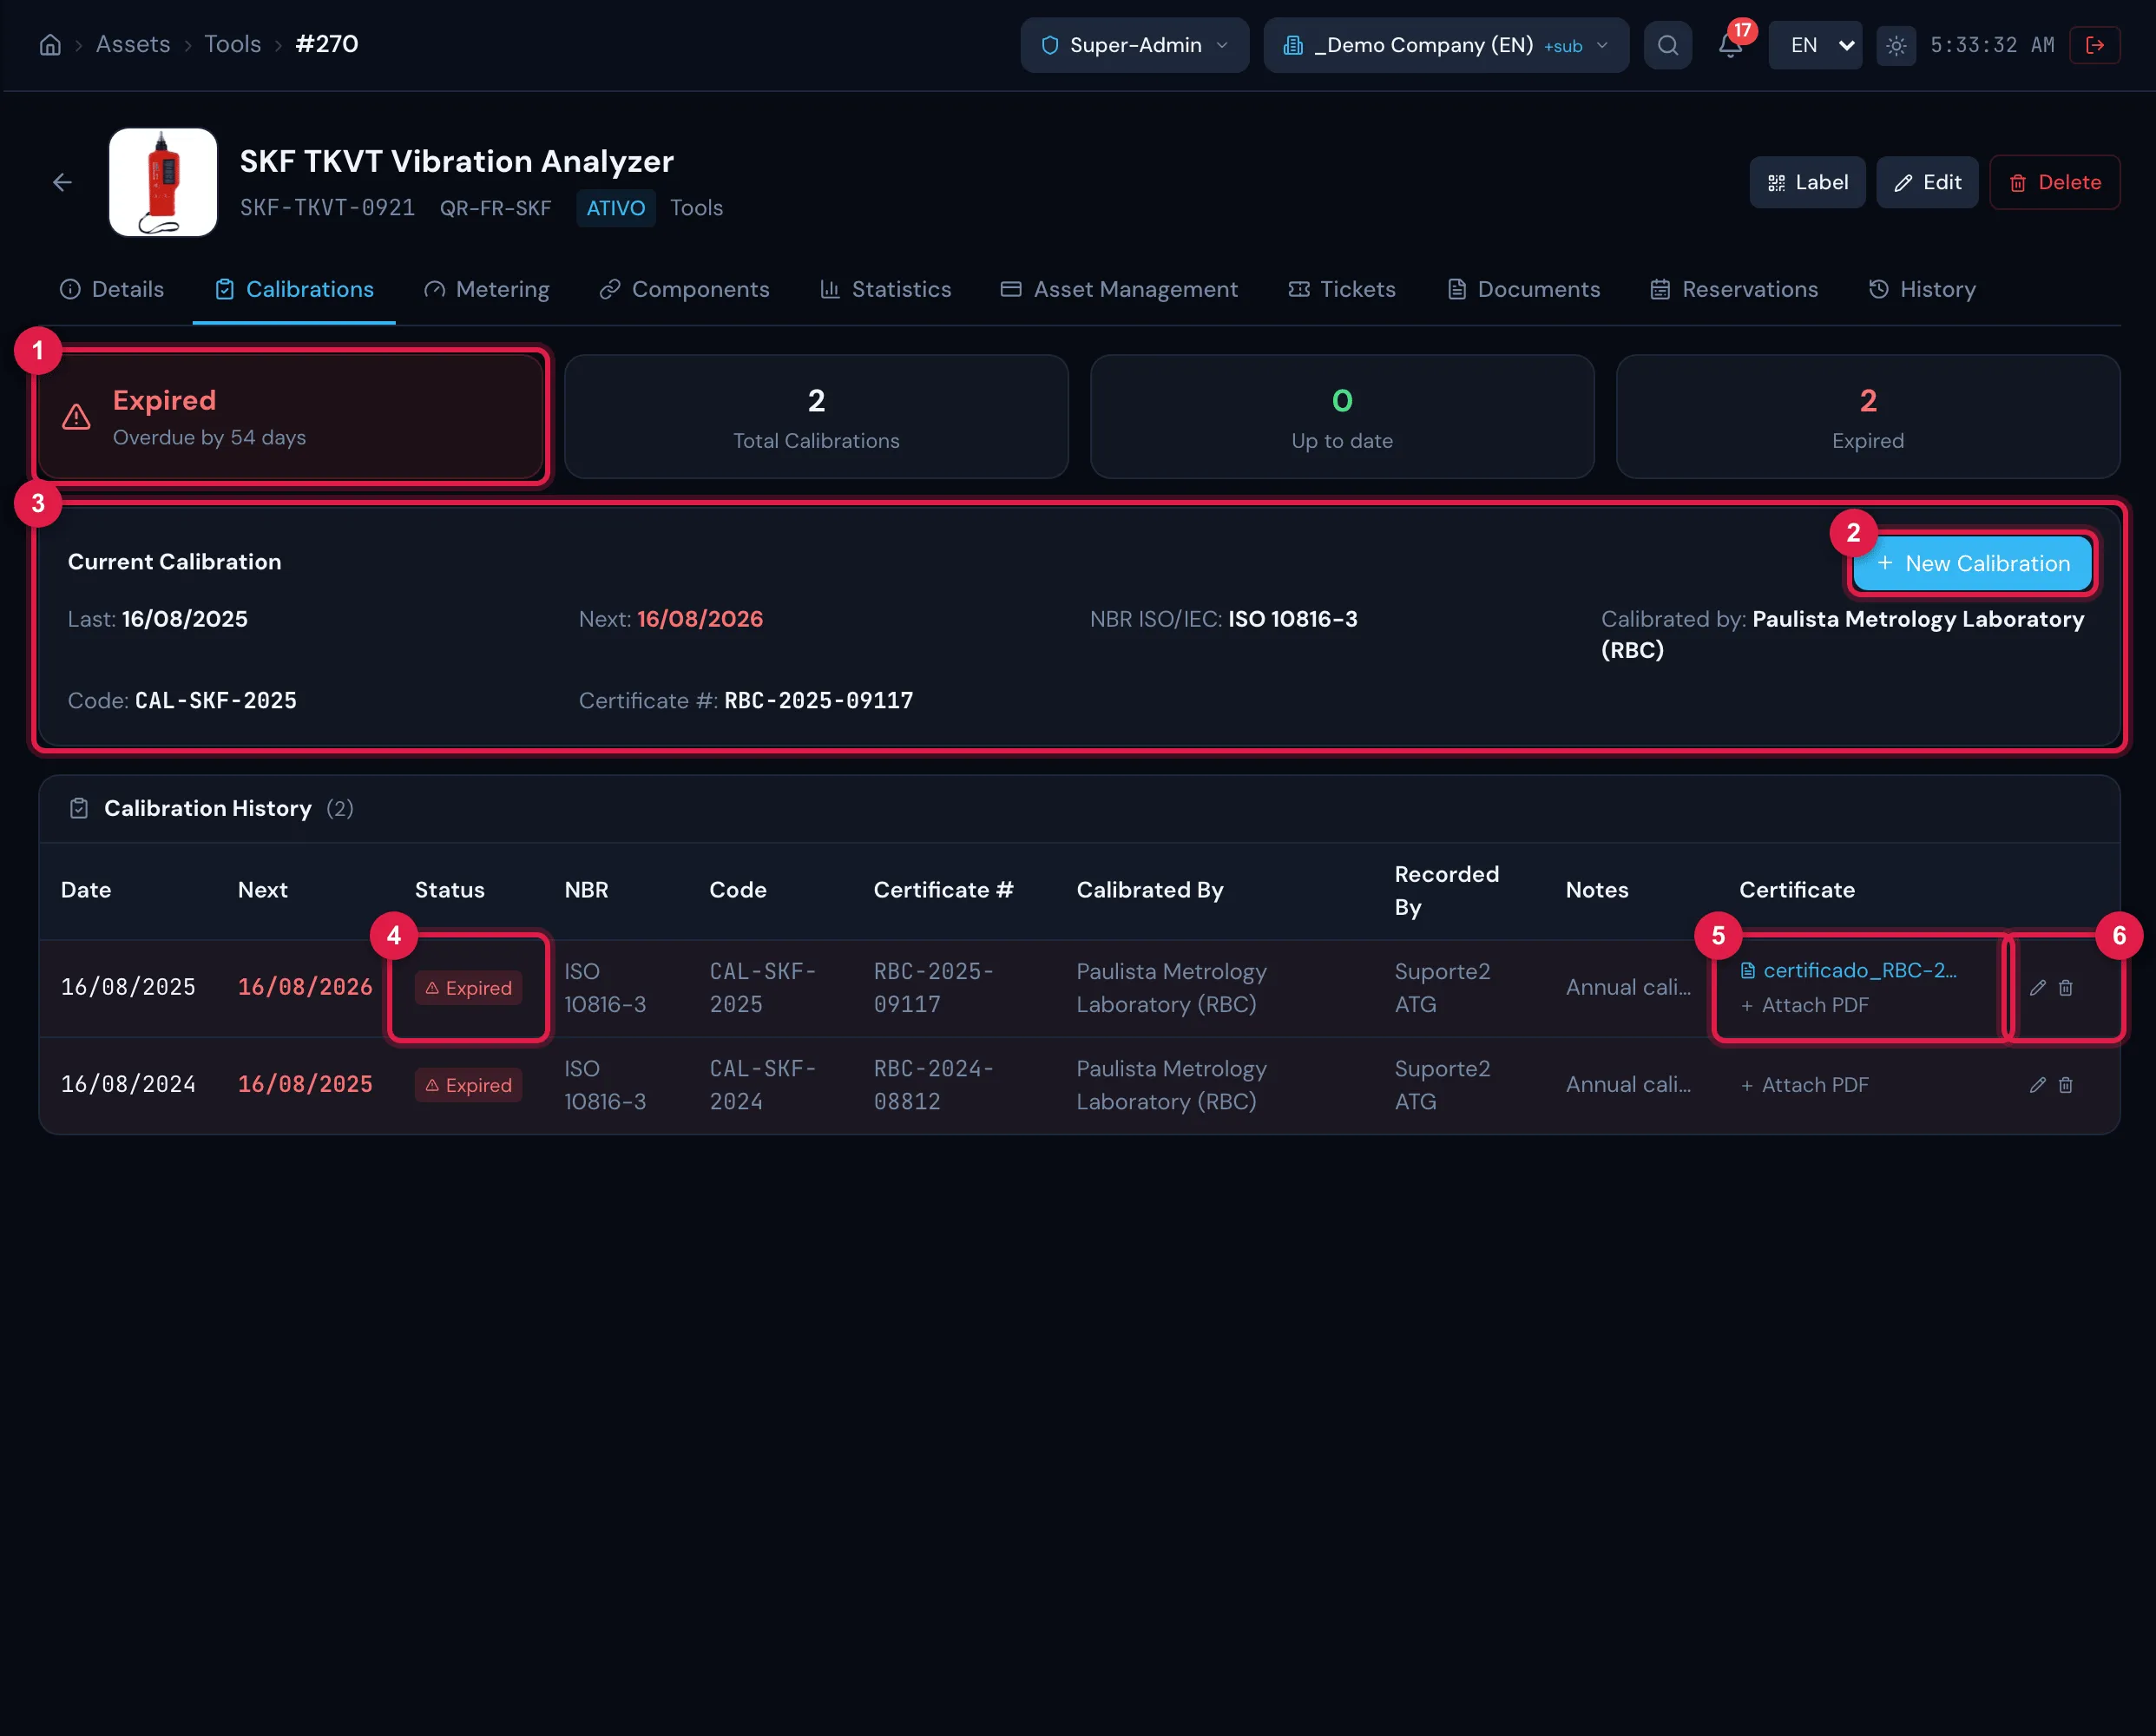2156x1736 pixels.
Task: Open the Documents tab
Action: pos(1523,289)
